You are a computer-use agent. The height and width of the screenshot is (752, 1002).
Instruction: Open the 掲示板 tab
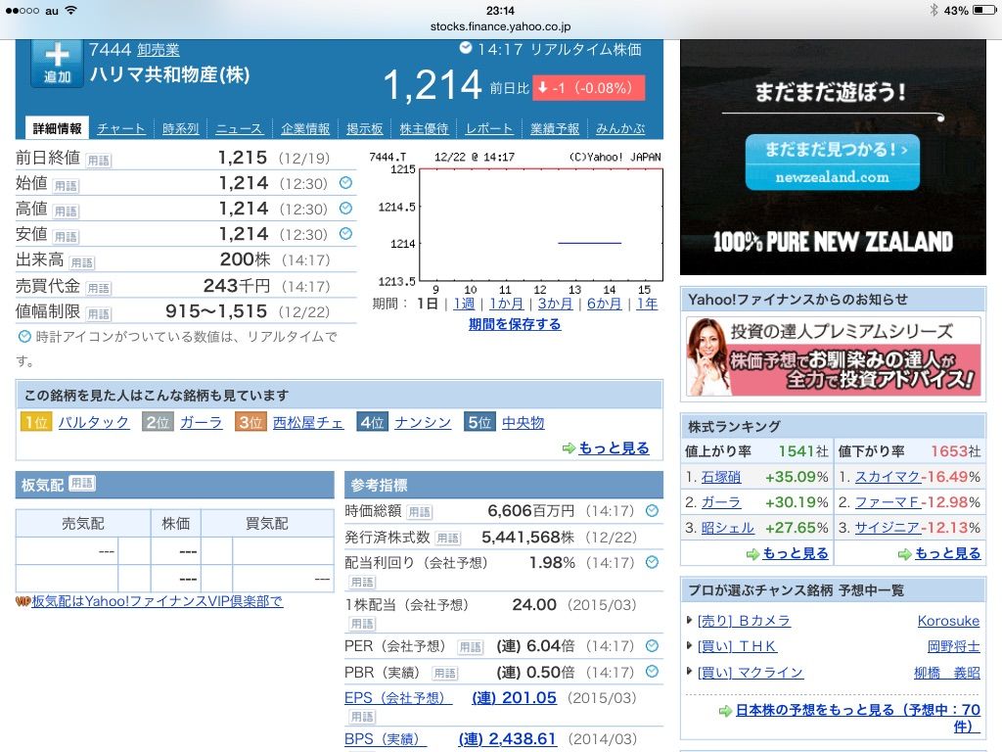[x=365, y=128]
